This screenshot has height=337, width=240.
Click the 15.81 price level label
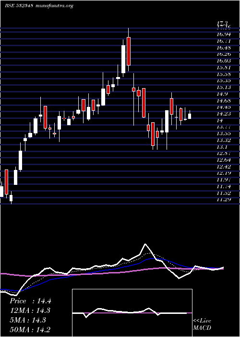click(x=224, y=67)
